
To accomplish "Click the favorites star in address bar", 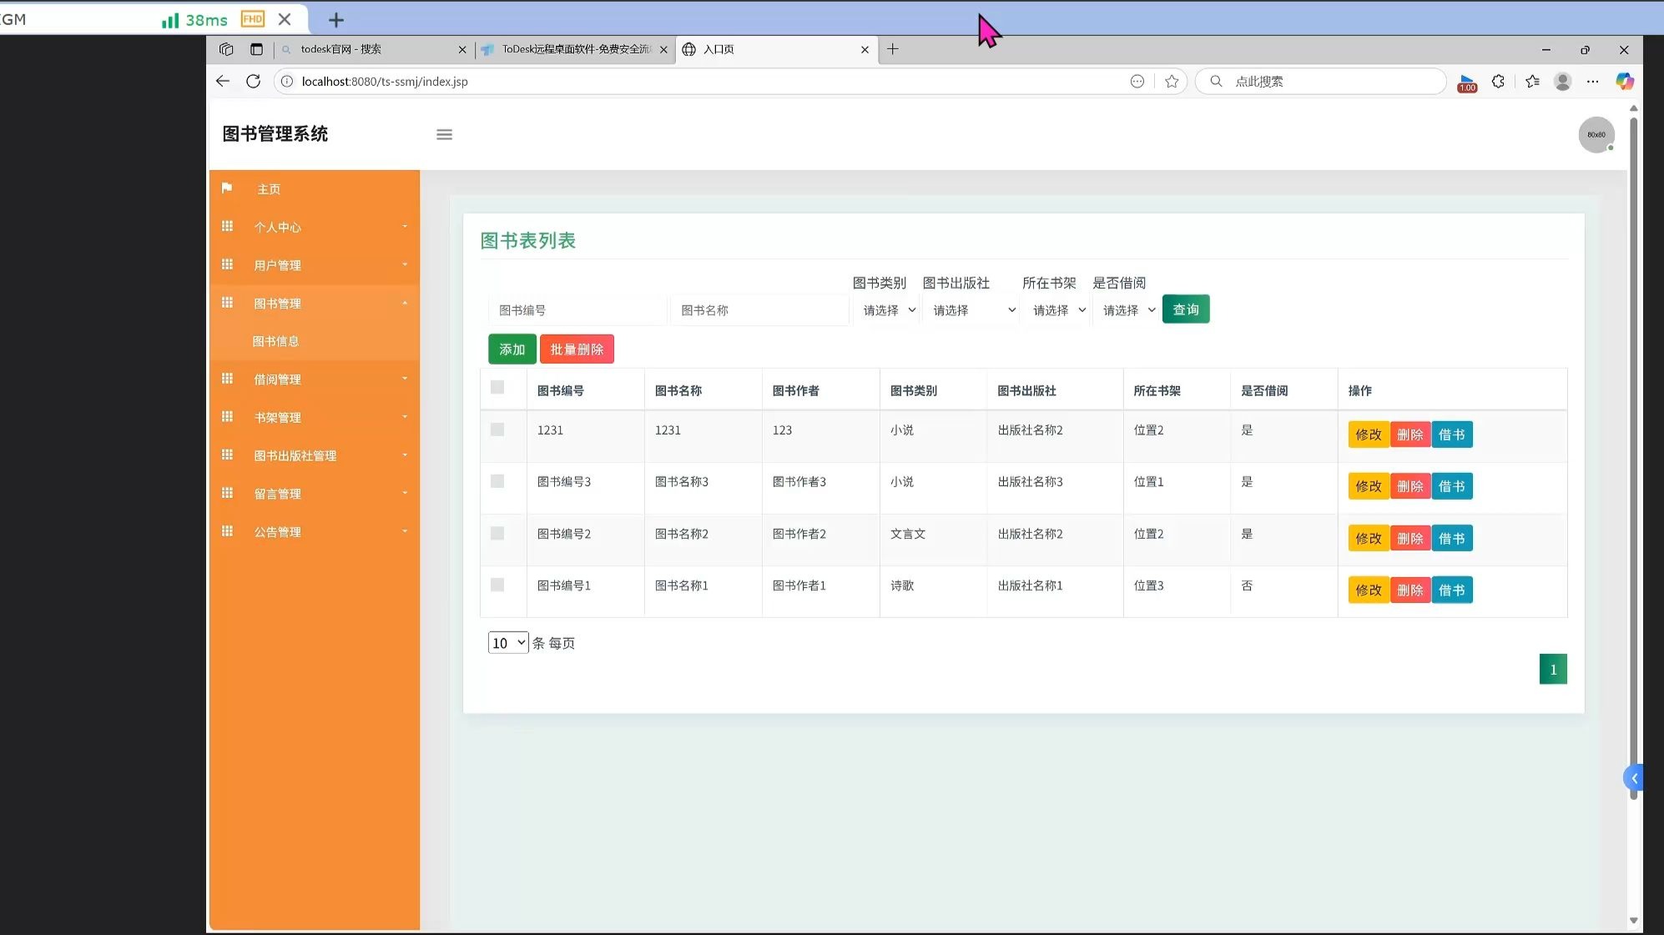I will click(1172, 81).
